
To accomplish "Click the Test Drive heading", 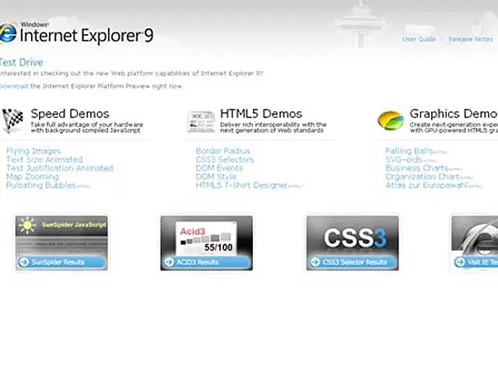I will [x=21, y=62].
